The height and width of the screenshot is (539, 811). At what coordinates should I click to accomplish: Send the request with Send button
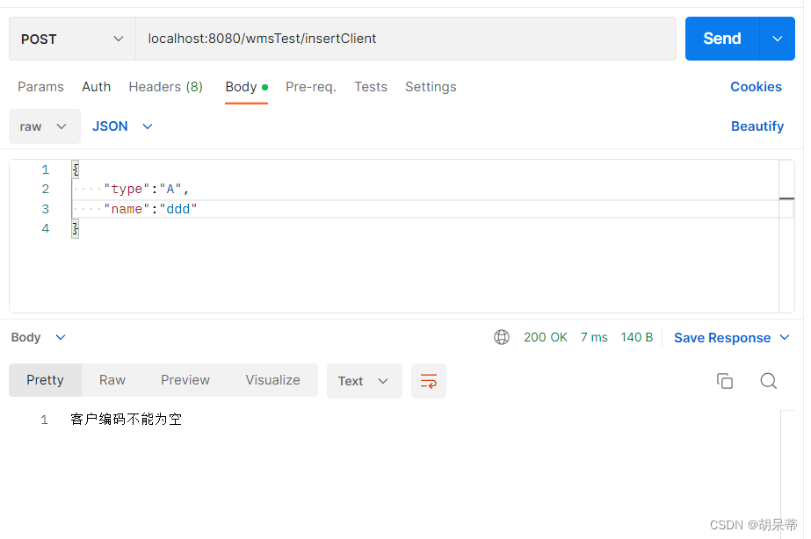722,39
